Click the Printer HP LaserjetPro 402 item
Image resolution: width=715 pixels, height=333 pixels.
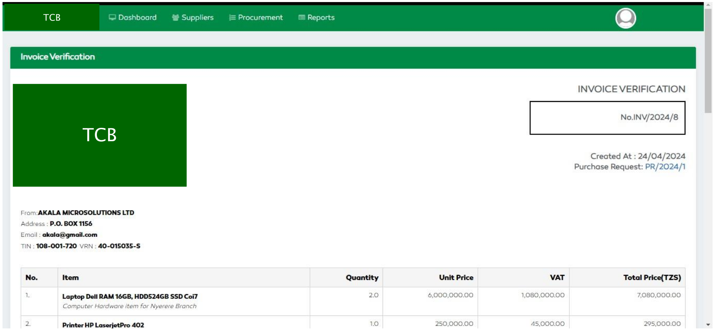pos(103,325)
